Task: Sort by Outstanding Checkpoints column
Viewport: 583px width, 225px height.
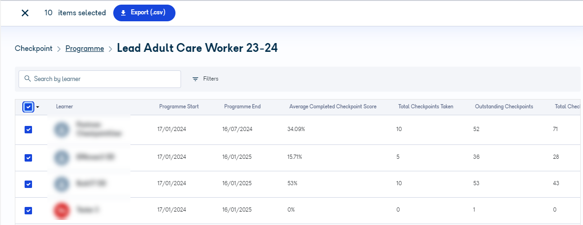Action: [504, 106]
